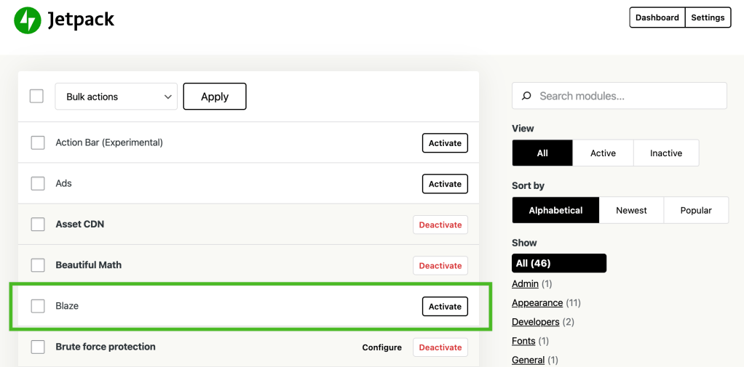This screenshot has height=367, width=744.
Task: Sort modules by Popular
Action: point(695,210)
